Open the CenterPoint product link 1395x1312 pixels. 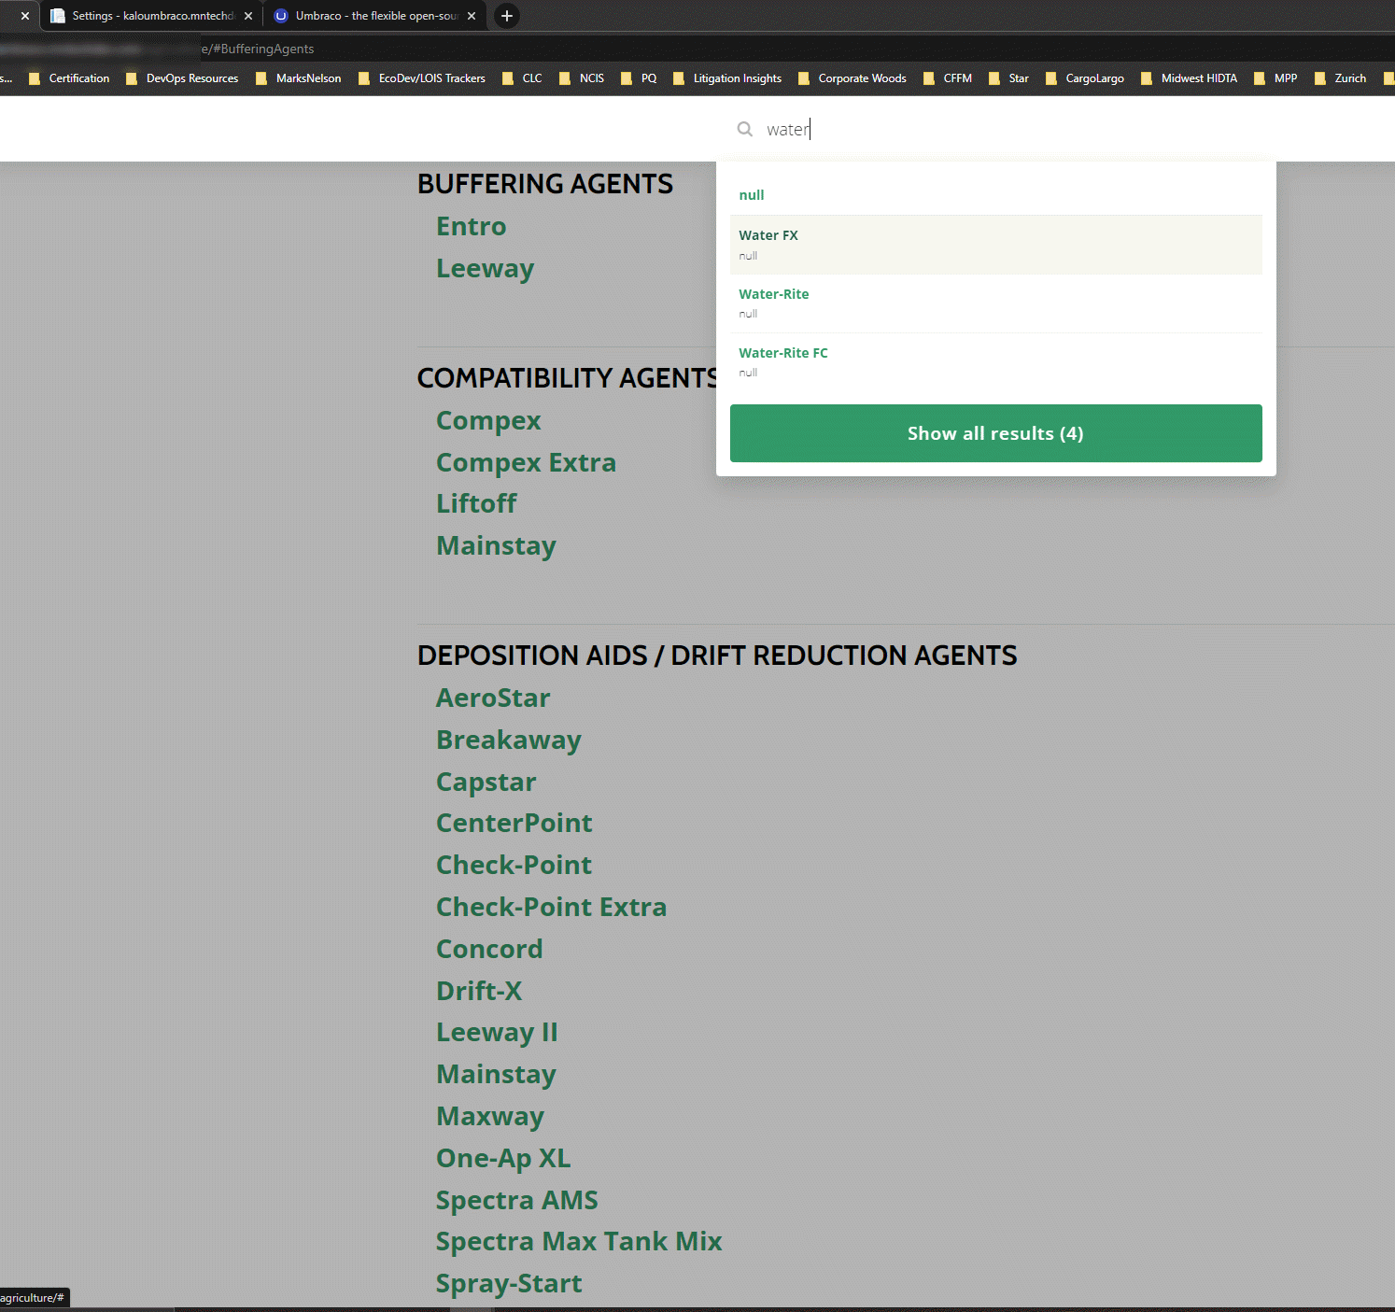point(514,824)
